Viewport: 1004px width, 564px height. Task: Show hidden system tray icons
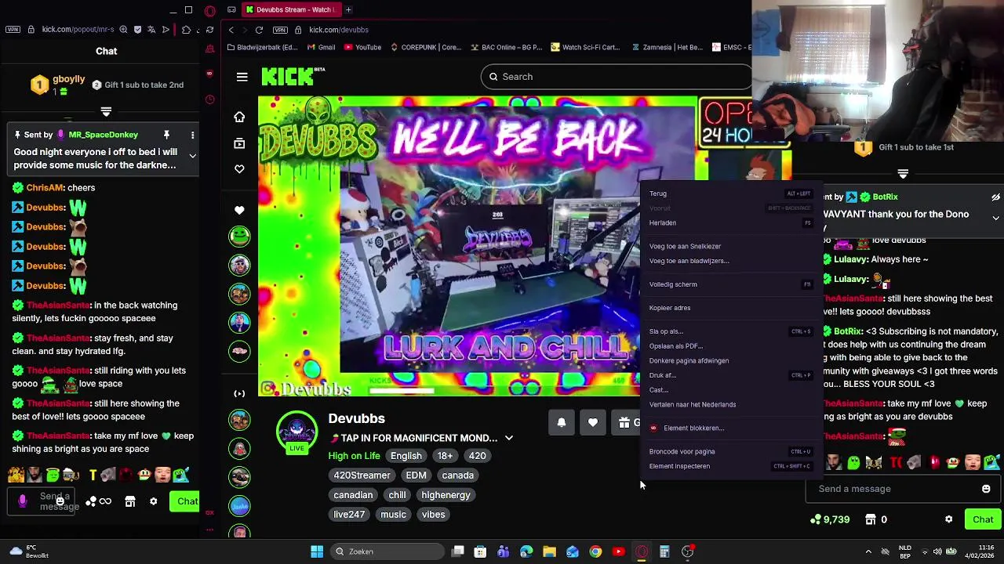[868, 551]
